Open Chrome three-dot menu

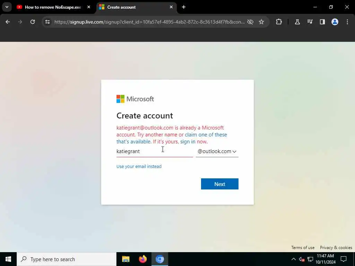[347, 22]
